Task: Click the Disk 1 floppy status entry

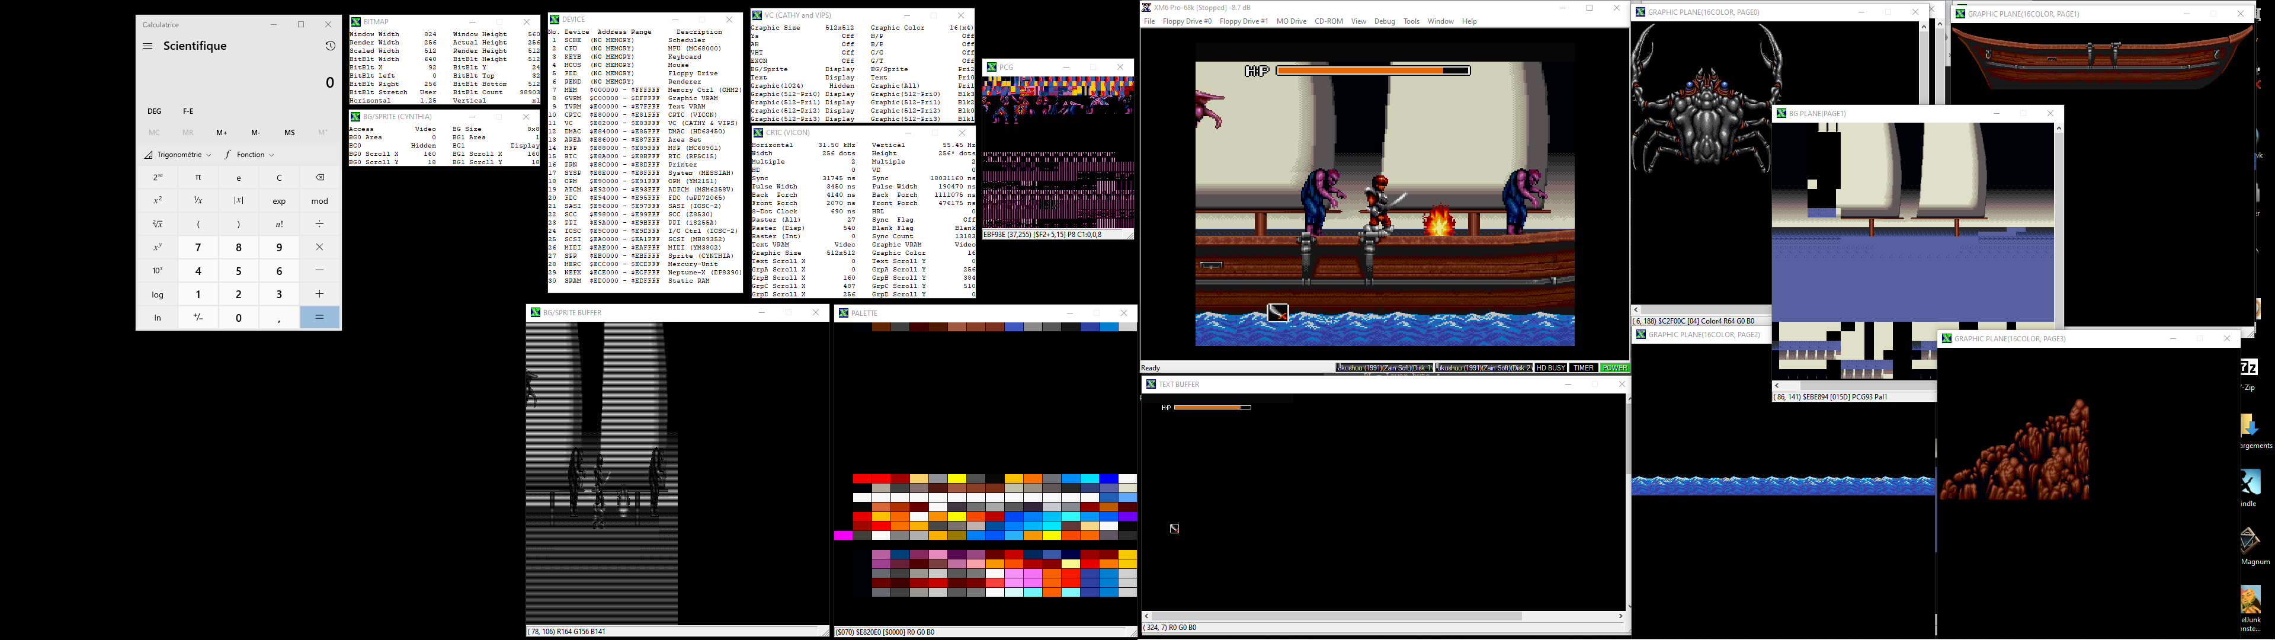Action: (1384, 368)
